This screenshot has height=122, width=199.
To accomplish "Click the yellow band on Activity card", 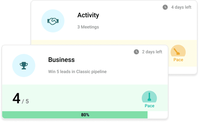I will point(101,42).
